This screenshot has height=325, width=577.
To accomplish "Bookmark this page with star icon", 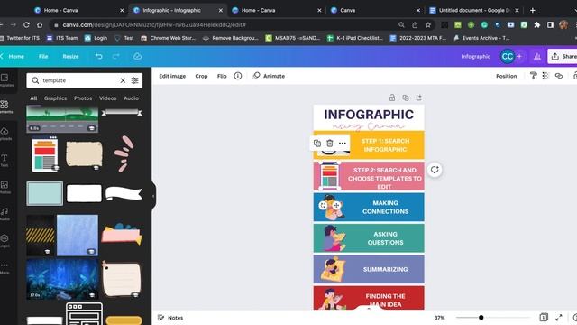I will click(x=428, y=24).
